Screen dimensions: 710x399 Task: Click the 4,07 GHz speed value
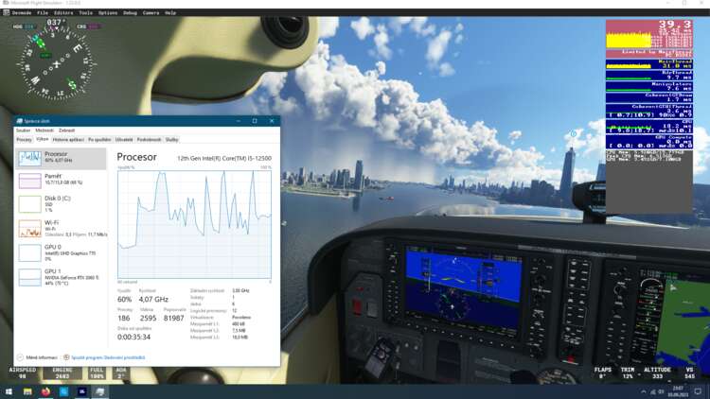(x=153, y=300)
